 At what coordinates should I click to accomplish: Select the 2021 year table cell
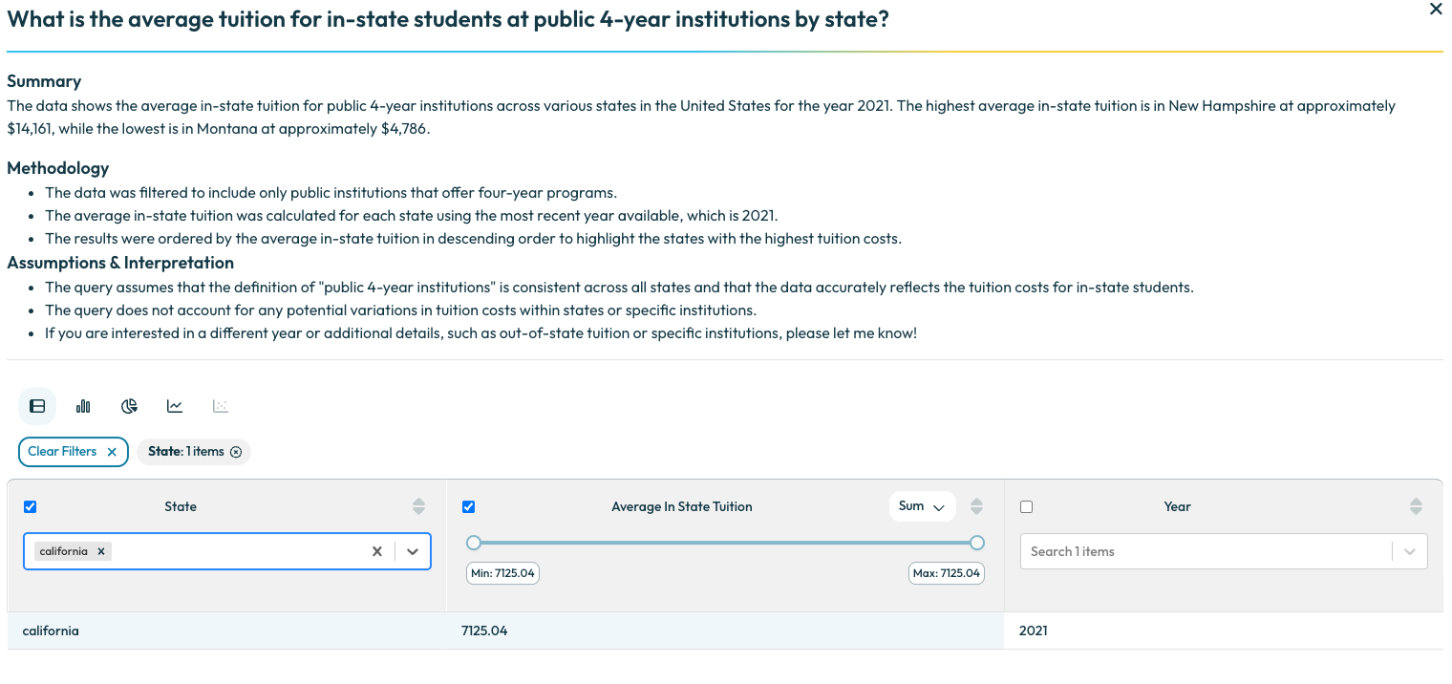1224,631
